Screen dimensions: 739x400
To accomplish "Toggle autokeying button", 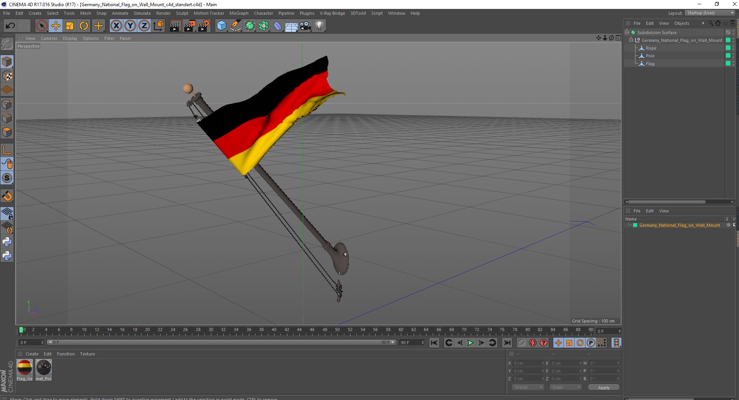I will (533, 343).
